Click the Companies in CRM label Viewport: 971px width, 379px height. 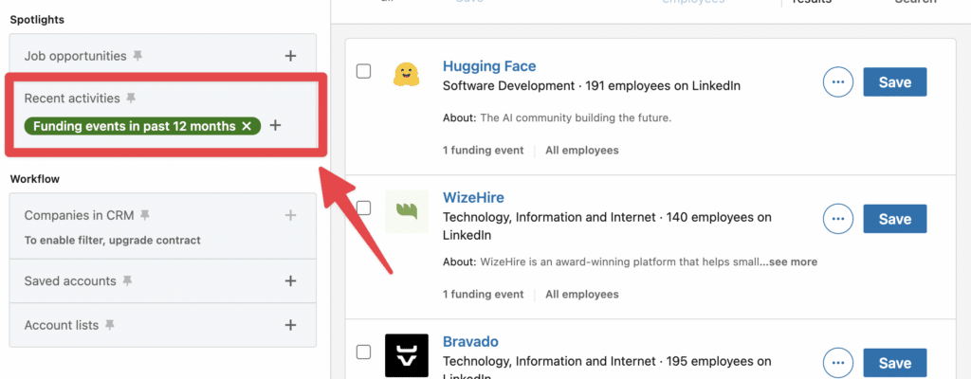pyautogui.click(x=79, y=215)
